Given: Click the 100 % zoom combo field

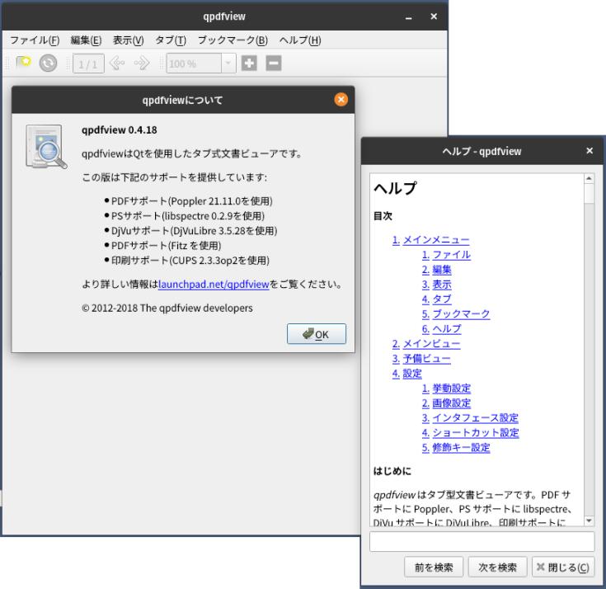Looking at the screenshot, I should click(194, 64).
